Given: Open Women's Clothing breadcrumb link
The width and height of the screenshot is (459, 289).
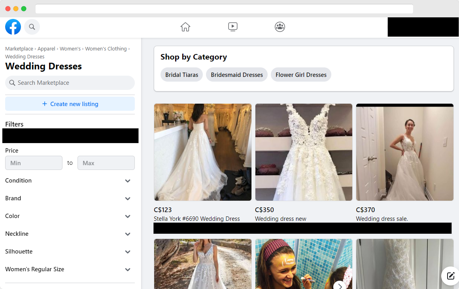Looking at the screenshot, I should [106, 49].
